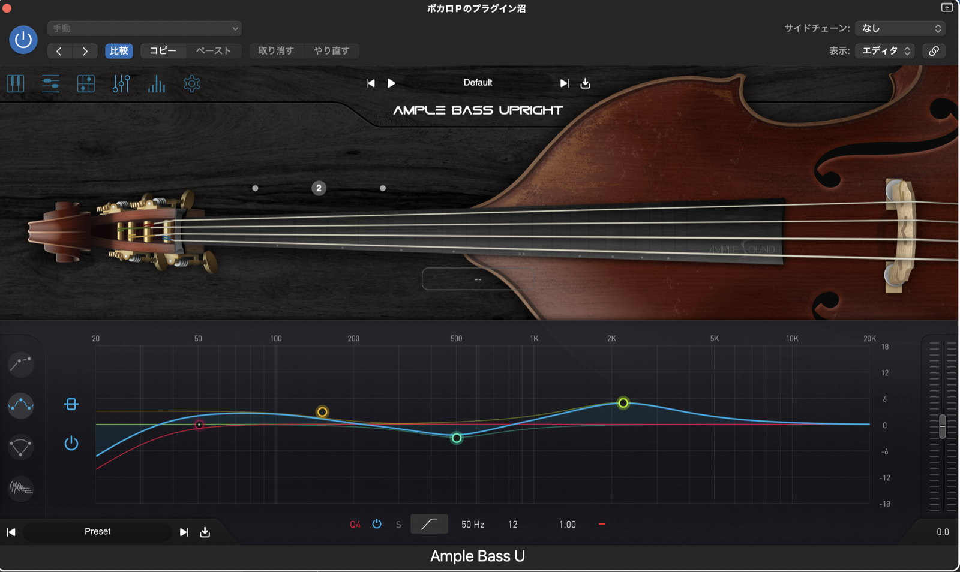The height and width of the screenshot is (572, 960).
Task: Select the yellow-green EQ node above 2K
Action: (x=623, y=403)
